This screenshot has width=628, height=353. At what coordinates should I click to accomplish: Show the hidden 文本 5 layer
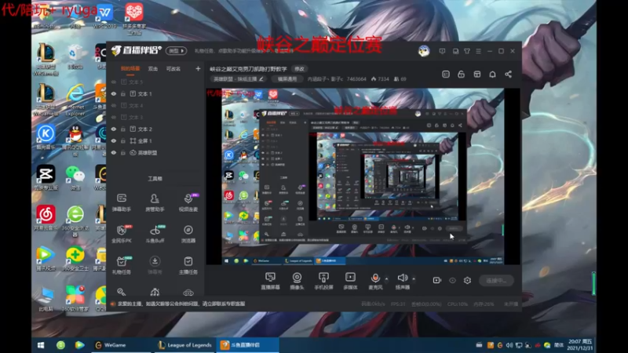114,82
